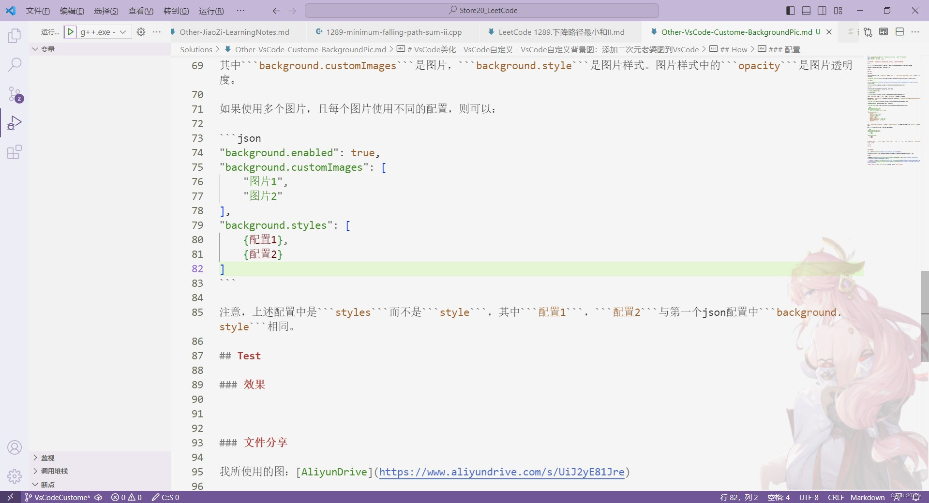Open editor more actions ellipsis
929x503 pixels.
tap(915, 32)
